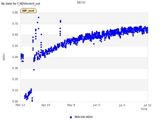
Task: Click the 0.60 y-axis tick label
Action: coord(15,35)
